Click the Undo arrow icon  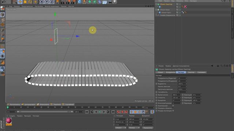click(x=4, y=2)
